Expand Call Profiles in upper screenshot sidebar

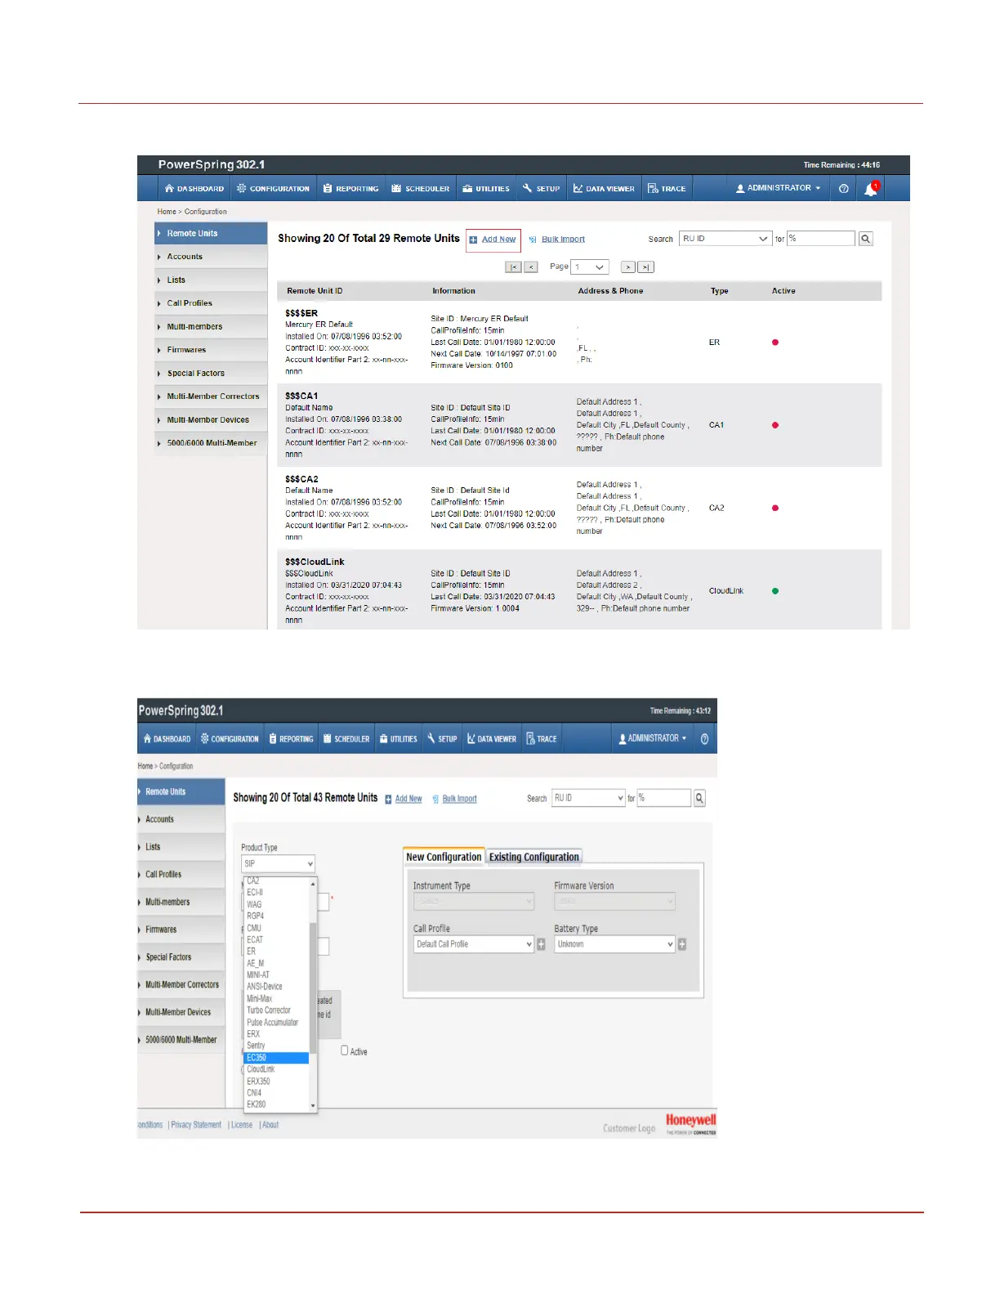coord(211,303)
